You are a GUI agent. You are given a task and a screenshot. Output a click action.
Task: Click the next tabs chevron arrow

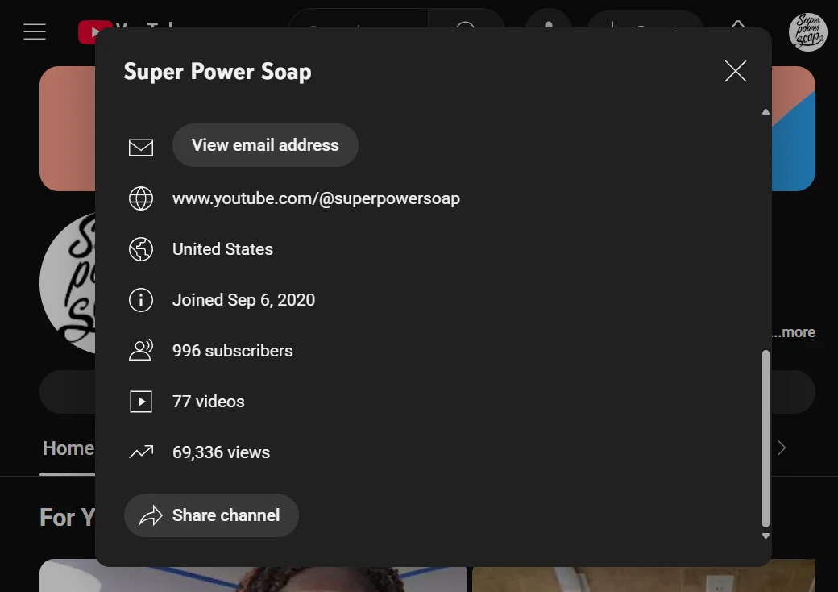[x=781, y=448]
